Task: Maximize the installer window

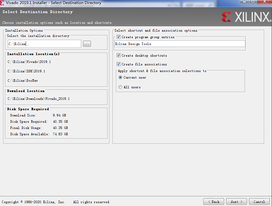Action: coord(253,2)
